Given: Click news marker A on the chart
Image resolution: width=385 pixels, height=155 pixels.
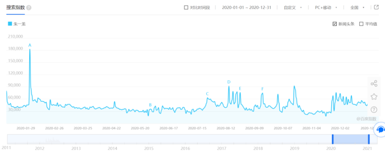Looking at the screenshot, I should 30,45.
